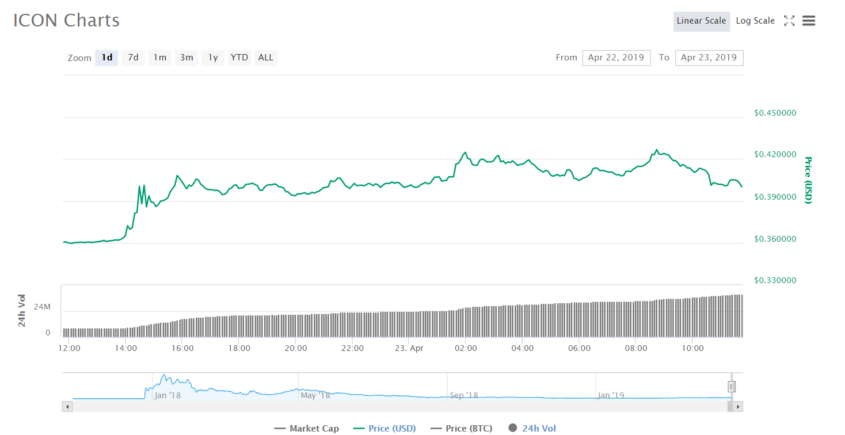Click the $0.360000 price axis label
845x435 pixels.
775,239
